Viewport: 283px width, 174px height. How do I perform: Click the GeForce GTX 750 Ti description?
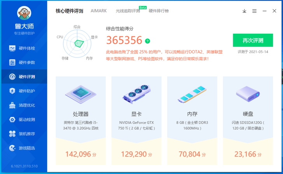(136, 126)
